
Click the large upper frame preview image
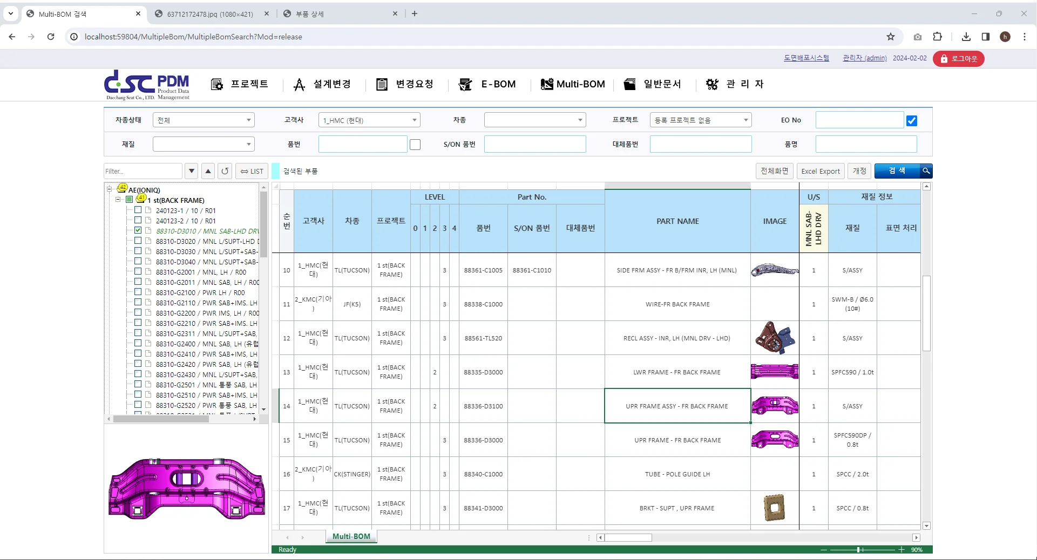click(187, 488)
